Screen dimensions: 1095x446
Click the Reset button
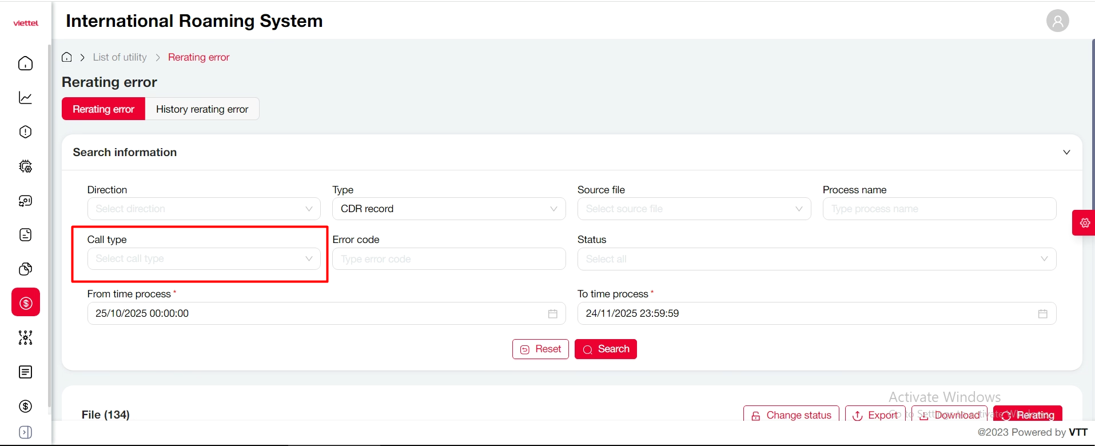540,349
